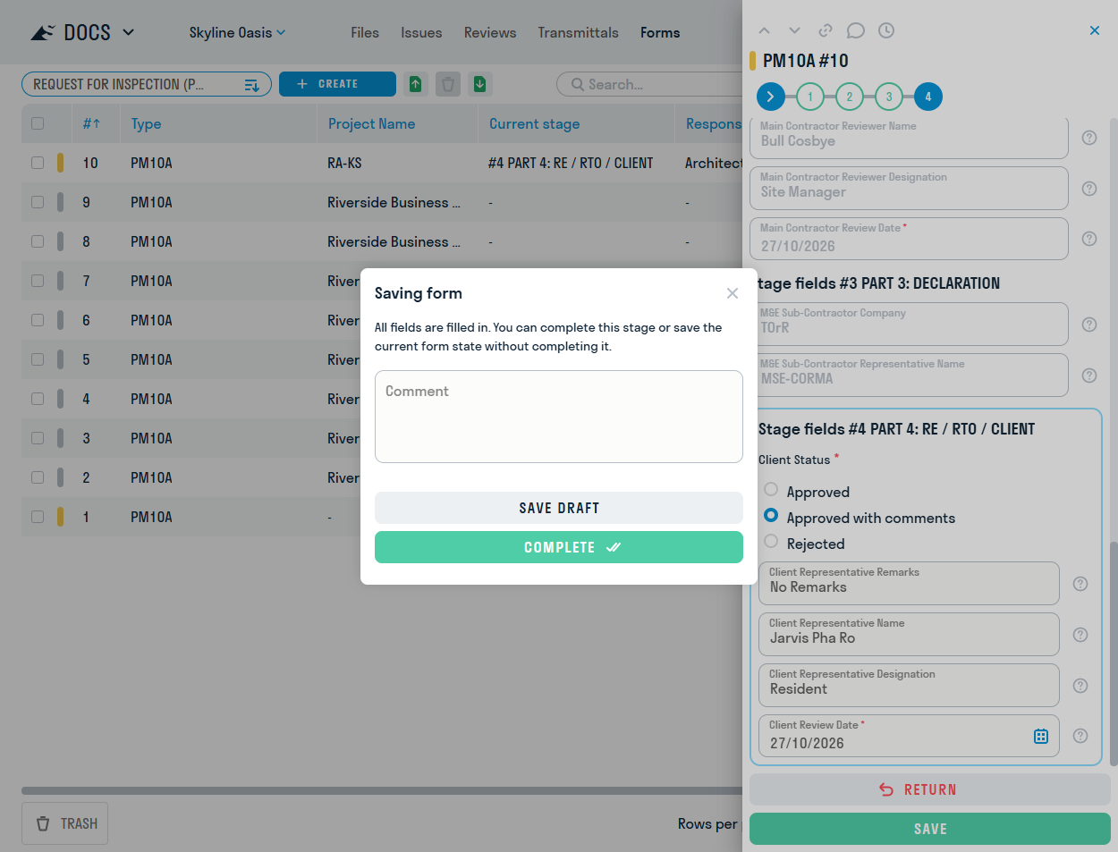Select the Rejected radio option

point(771,541)
